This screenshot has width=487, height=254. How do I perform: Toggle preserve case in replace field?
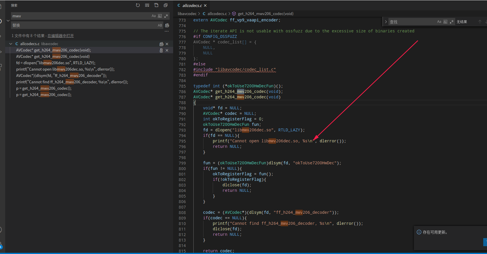pos(160,25)
